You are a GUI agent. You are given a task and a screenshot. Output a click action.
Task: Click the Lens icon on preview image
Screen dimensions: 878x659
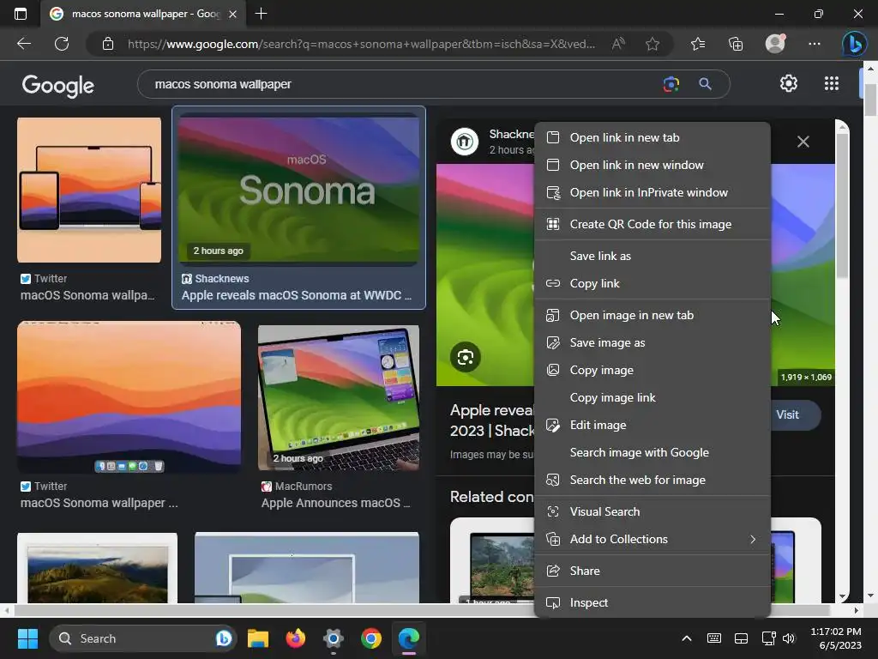tap(466, 357)
